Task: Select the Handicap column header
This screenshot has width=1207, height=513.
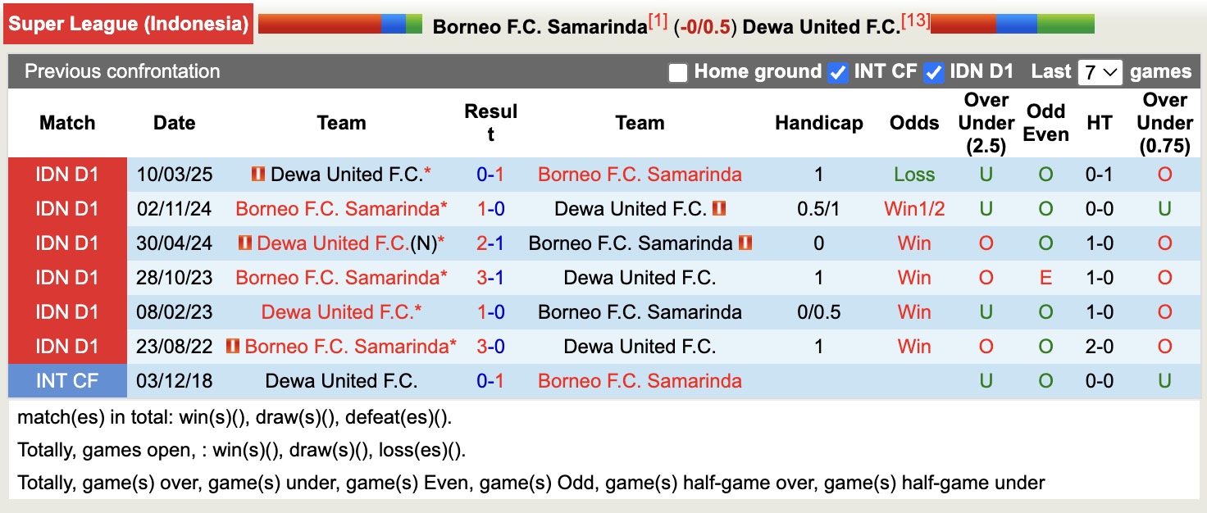Action: coord(818,123)
